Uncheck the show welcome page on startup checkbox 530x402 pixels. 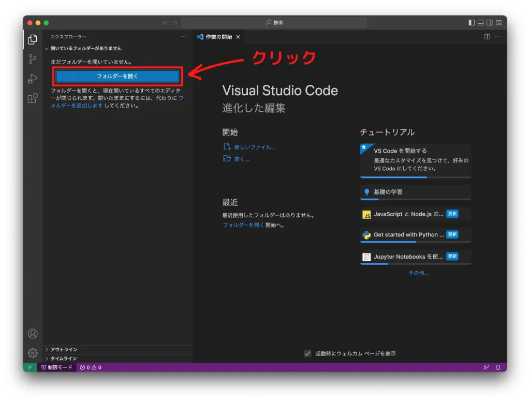tap(307, 353)
